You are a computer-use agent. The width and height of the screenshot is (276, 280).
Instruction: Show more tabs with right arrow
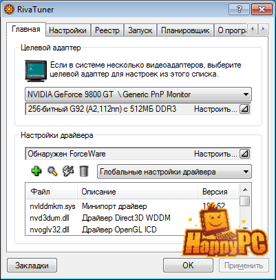tap(264, 29)
